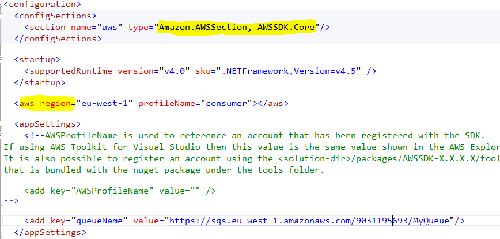Click commented-out add key="AWSProfileName" line
The width and height of the screenshot is (500, 239).
click(x=120, y=191)
